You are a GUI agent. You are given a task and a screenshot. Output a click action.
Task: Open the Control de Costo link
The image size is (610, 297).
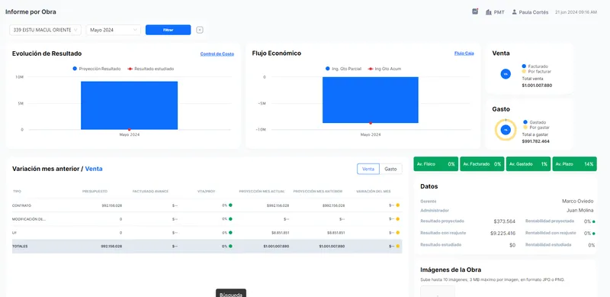click(x=217, y=53)
